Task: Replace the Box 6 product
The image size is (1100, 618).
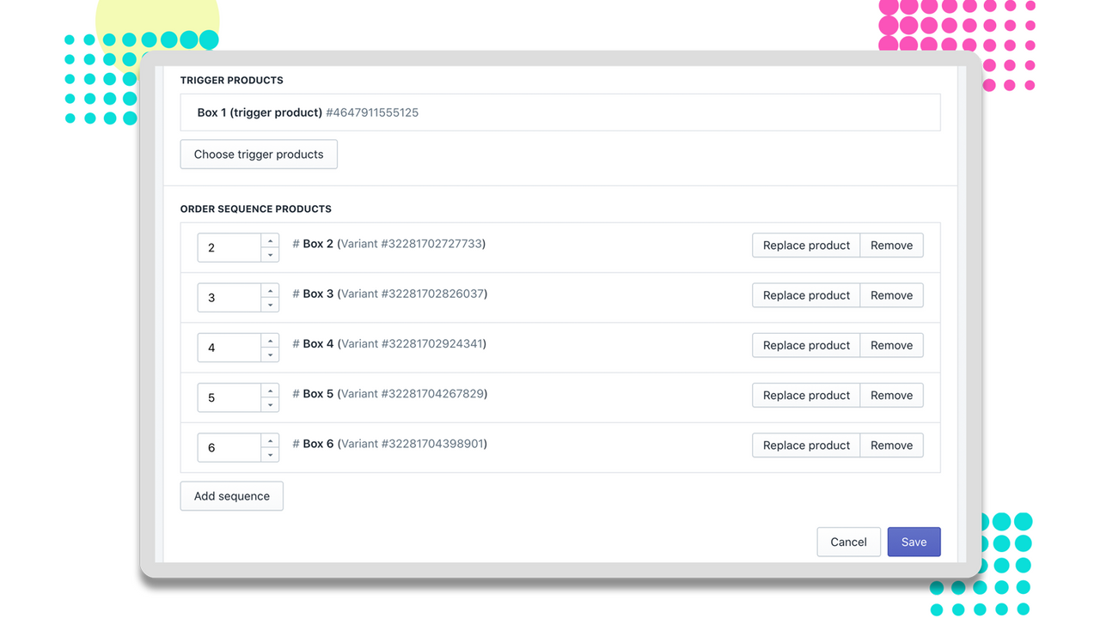Action: 805,445
